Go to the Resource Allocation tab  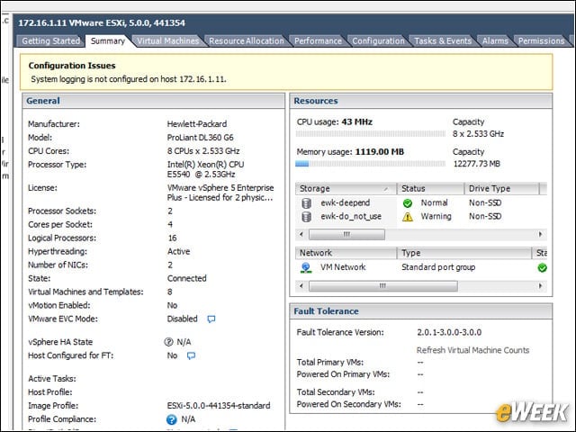click(x=247, y=40)
